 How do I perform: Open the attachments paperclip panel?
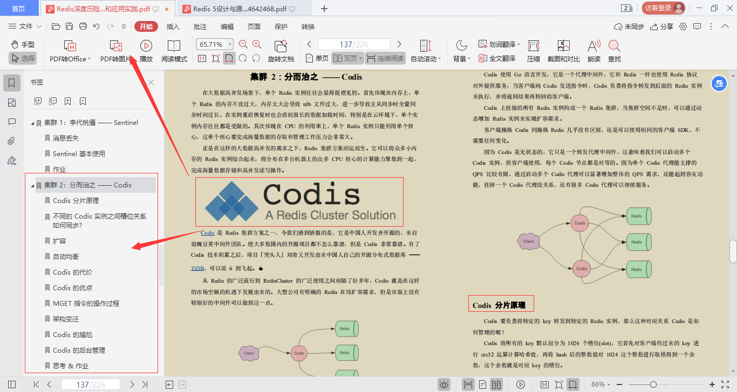pyautogui.click(x=12, y=141)
